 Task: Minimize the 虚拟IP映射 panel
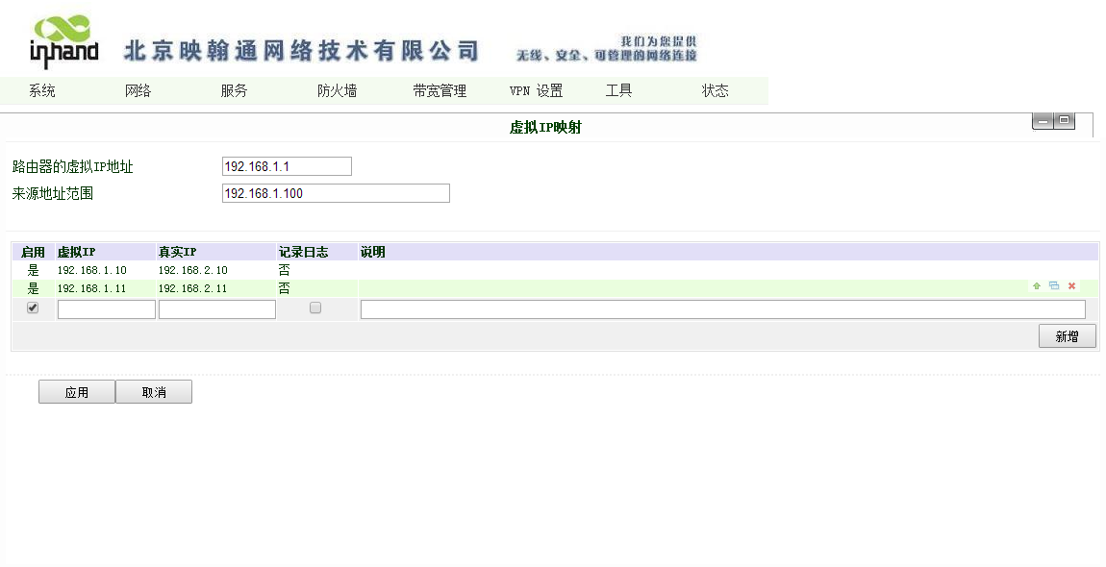point(1043,121)
